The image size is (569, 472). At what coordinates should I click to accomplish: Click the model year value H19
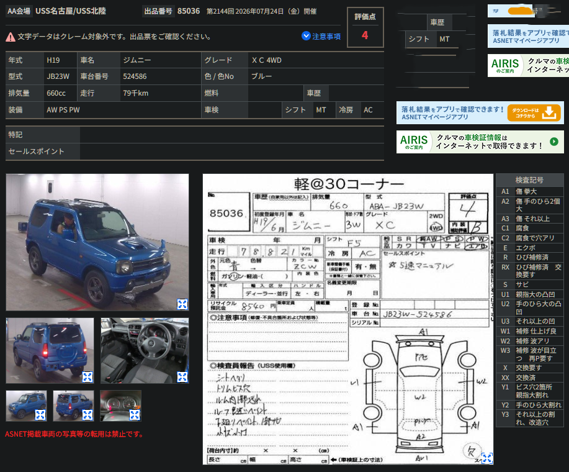[x=53, y=60]
